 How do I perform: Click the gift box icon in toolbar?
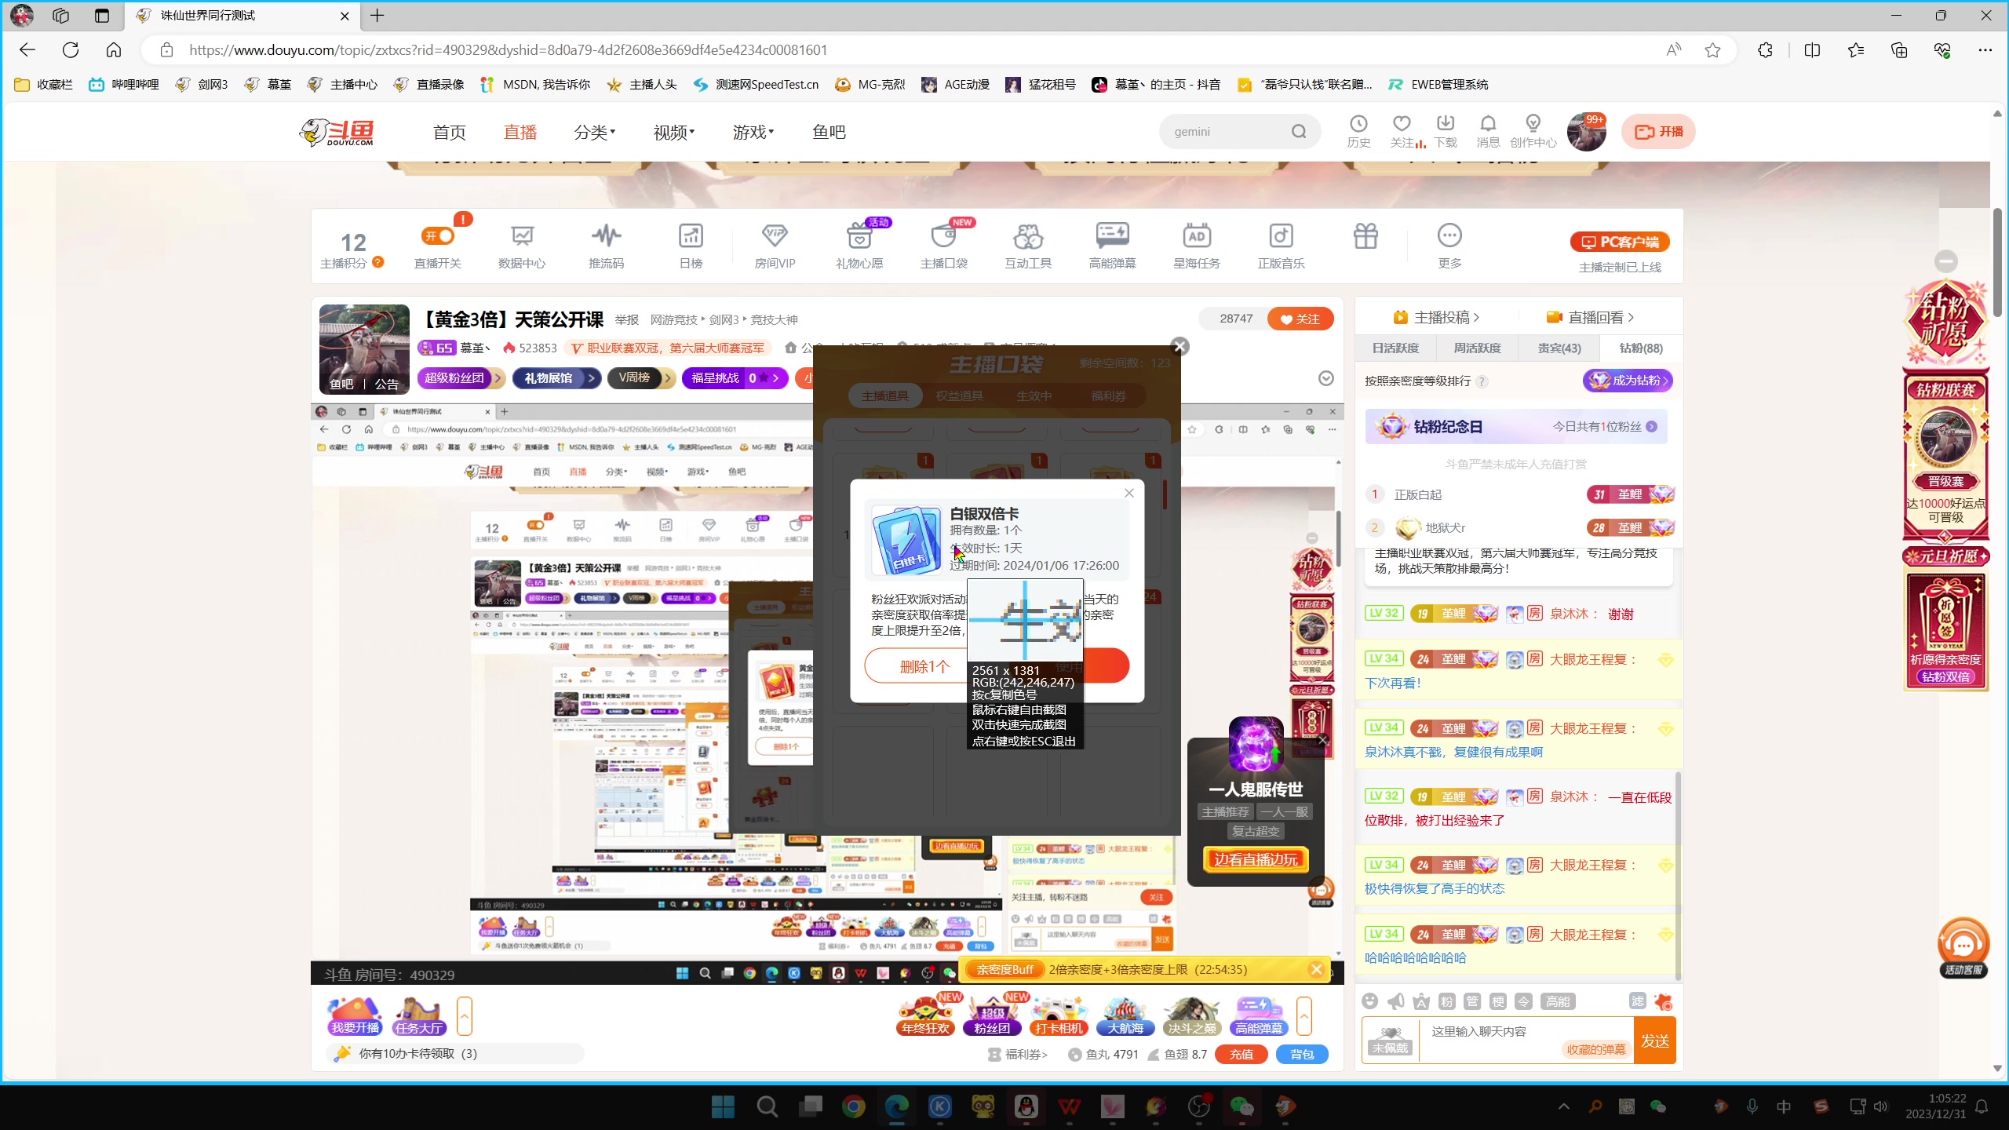click(1365, 236)
